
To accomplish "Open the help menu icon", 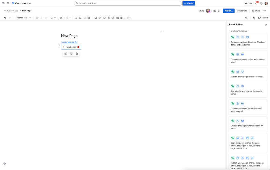I will [x=261, y=3].
